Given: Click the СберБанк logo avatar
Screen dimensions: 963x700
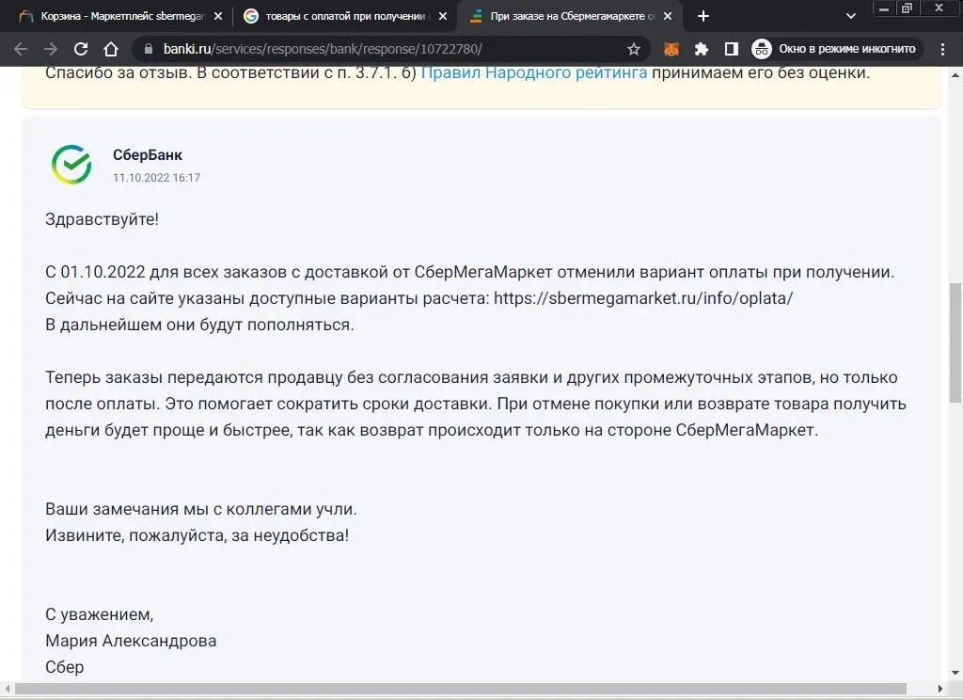Looking at the screenshot, I should [x=71, y=165].
